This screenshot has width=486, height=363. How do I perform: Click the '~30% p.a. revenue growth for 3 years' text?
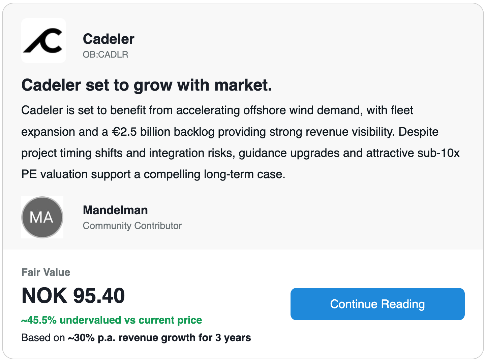(159, 338)
